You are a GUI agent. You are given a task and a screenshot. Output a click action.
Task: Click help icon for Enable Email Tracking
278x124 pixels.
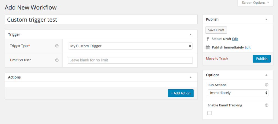pyautogui.click(x=266, y=105)
